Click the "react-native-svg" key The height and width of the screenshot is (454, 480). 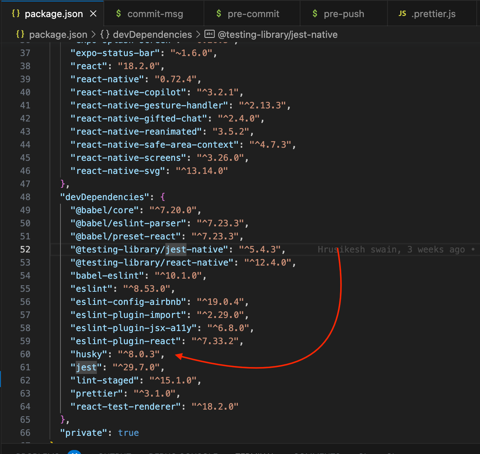point(118,171)
